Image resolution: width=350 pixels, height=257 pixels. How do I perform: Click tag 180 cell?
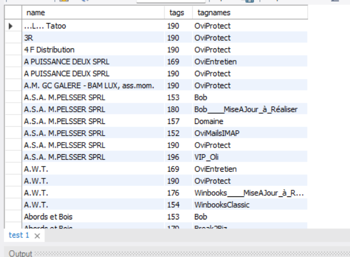pos(178,109)
